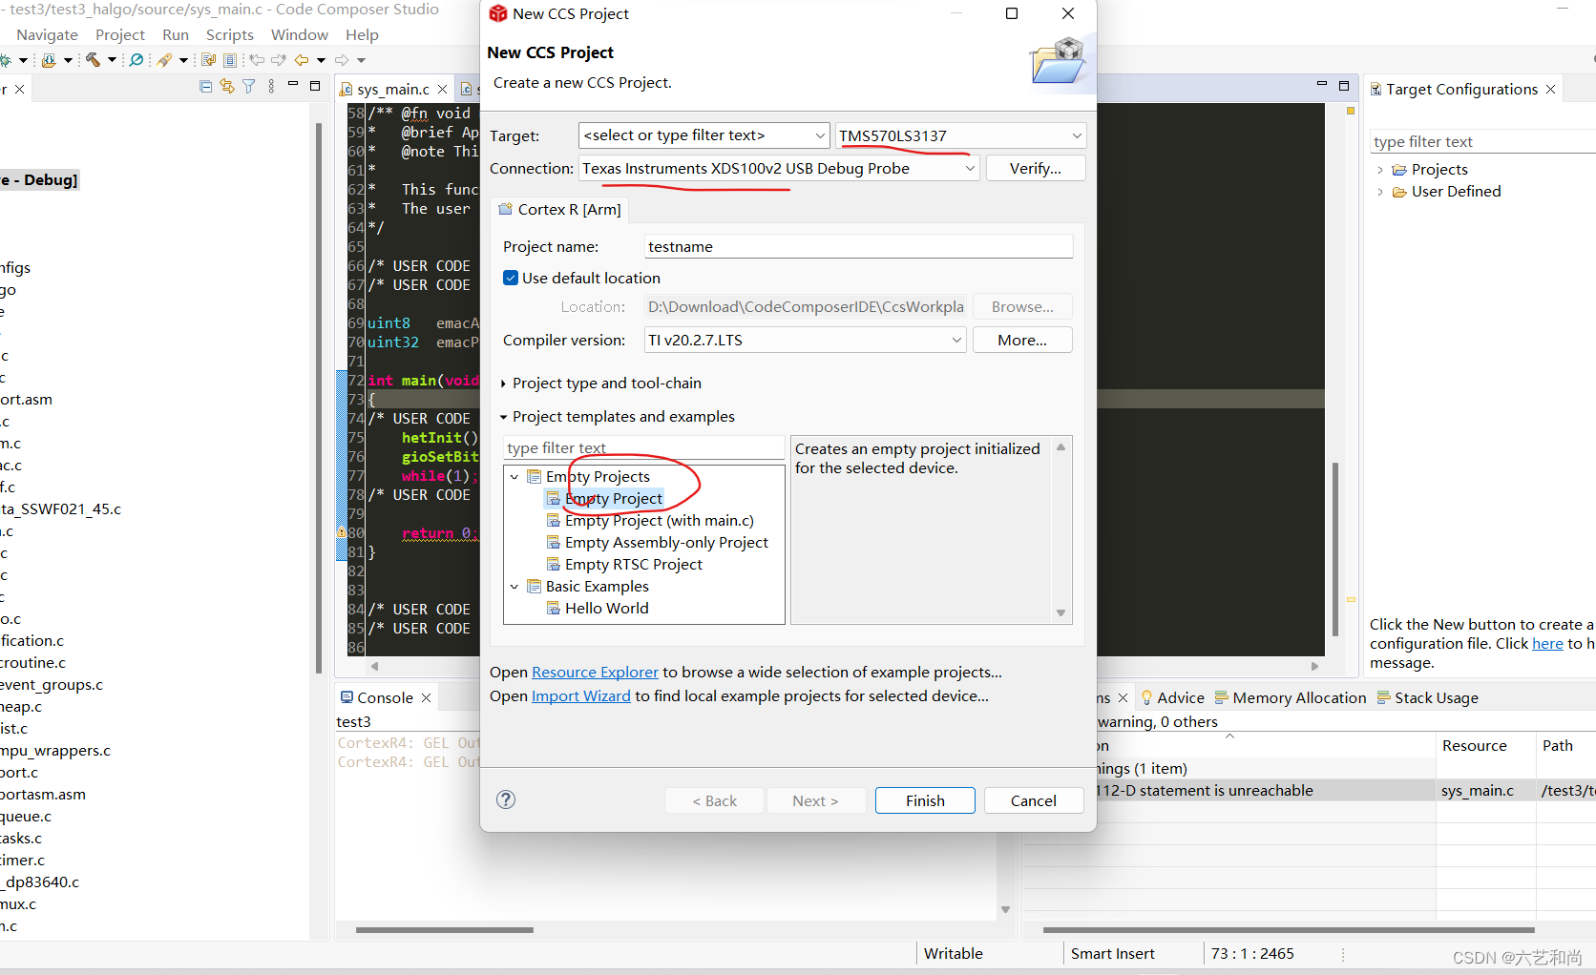
Task: Click the here link in Target Configurations
Action: coord(1547,643)
